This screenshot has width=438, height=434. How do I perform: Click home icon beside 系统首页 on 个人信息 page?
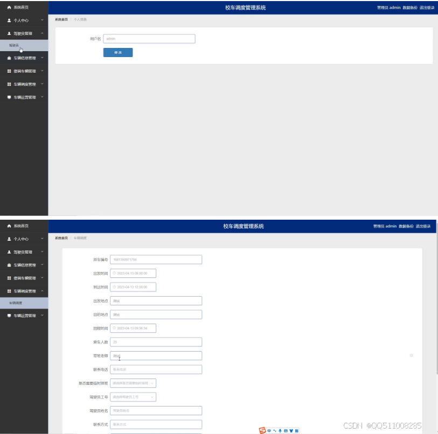point(9,7)
